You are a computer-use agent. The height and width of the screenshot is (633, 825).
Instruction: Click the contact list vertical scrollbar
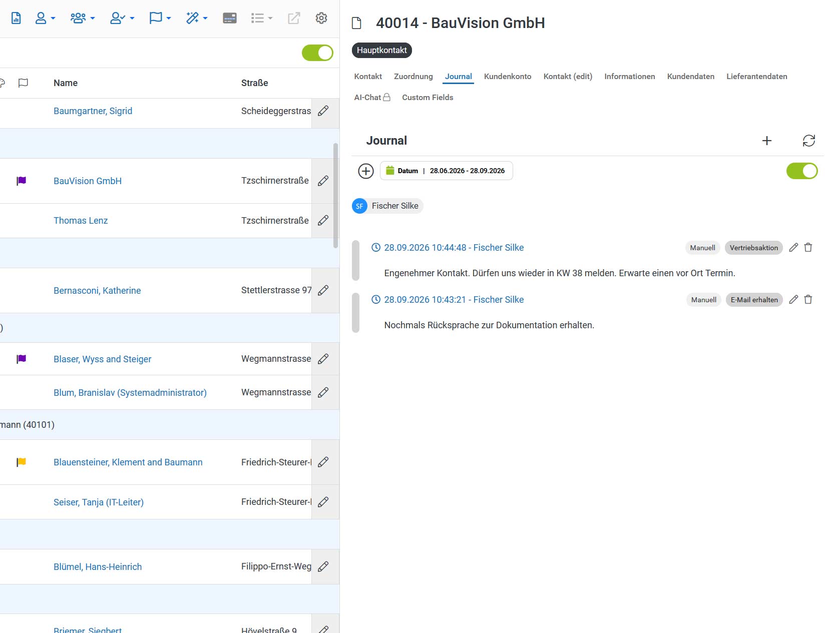pyautogui.click(x=335, y=196)
